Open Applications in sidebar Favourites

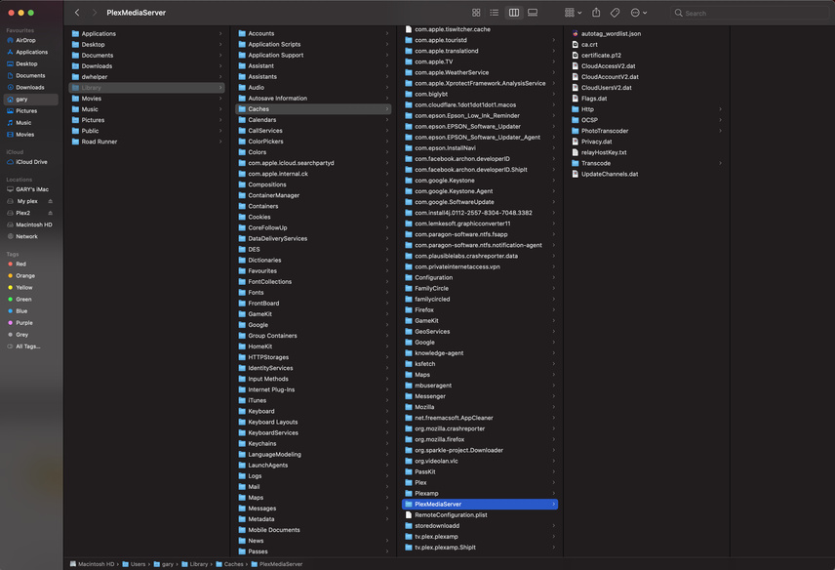[x=31, y=52]
